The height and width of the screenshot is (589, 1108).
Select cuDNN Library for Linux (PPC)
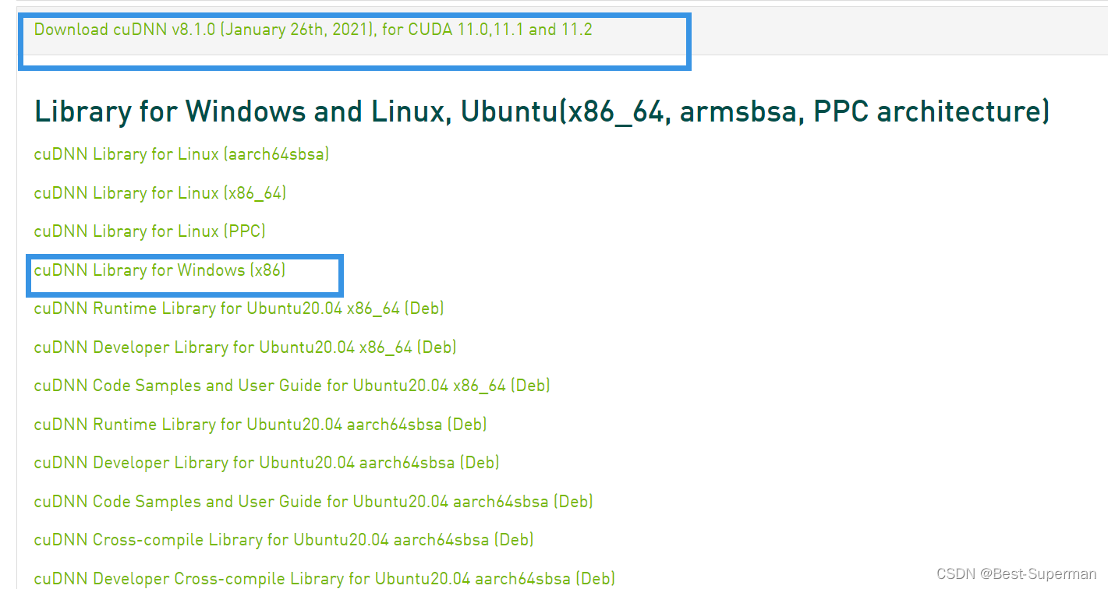pyautogui.click(x=149, y=231)
